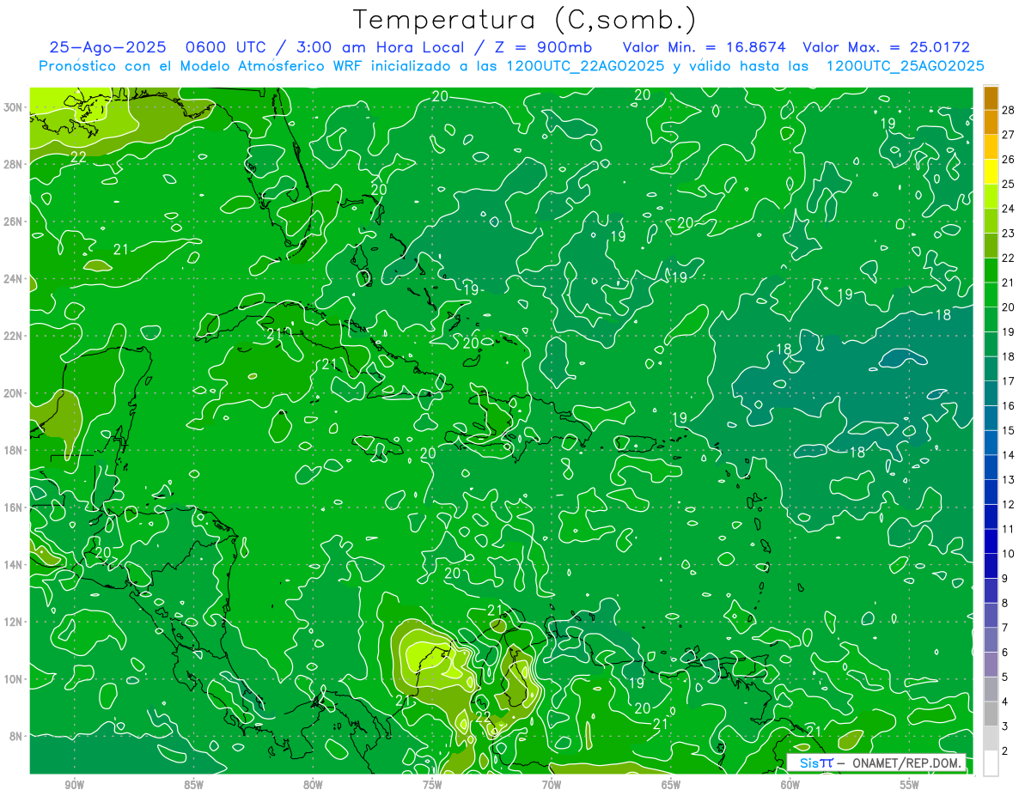Click the '5' label on the color scale
Viewport: 1031px width, 796px height.
pos(1005,678)
